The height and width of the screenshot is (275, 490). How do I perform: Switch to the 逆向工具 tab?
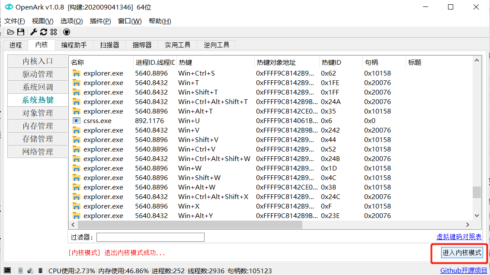coord(216,45)
